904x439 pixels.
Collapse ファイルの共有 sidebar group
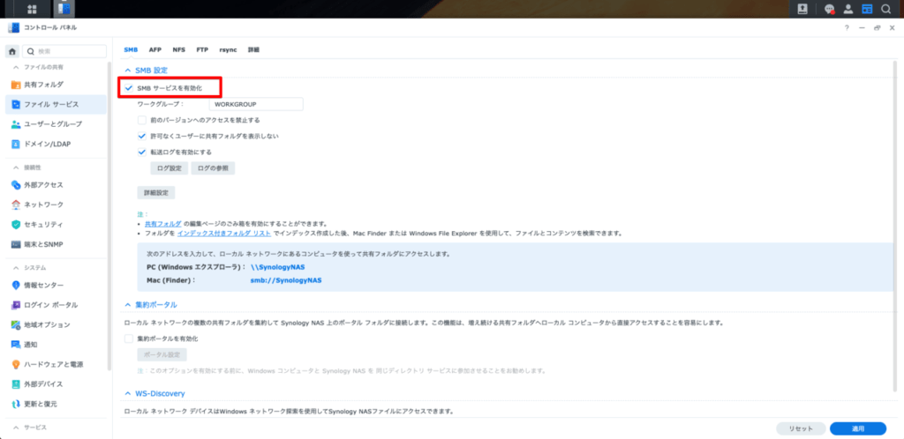16,67
